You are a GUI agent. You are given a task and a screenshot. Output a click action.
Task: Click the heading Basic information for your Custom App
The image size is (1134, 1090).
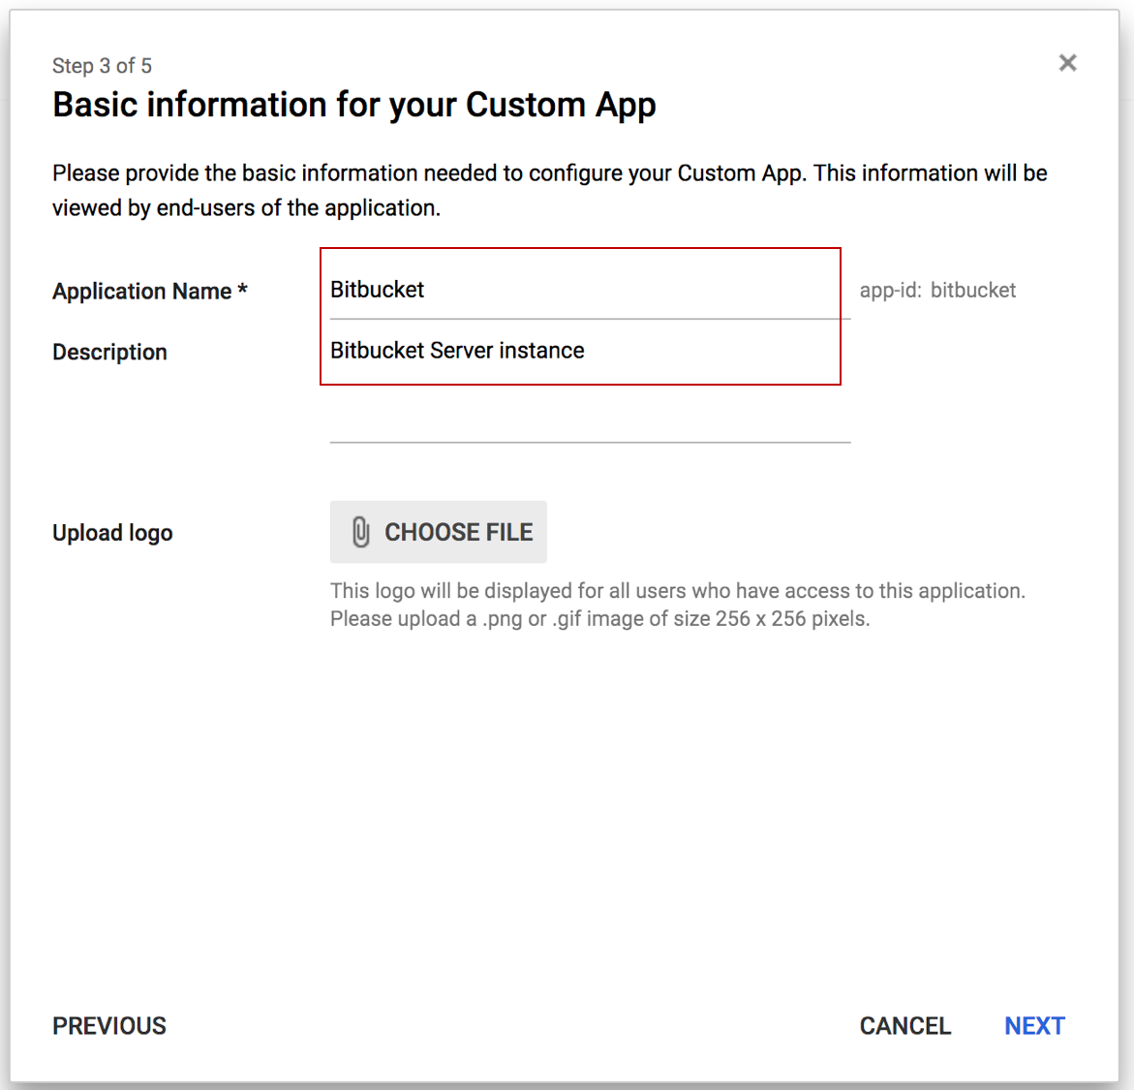pos(353,105)
